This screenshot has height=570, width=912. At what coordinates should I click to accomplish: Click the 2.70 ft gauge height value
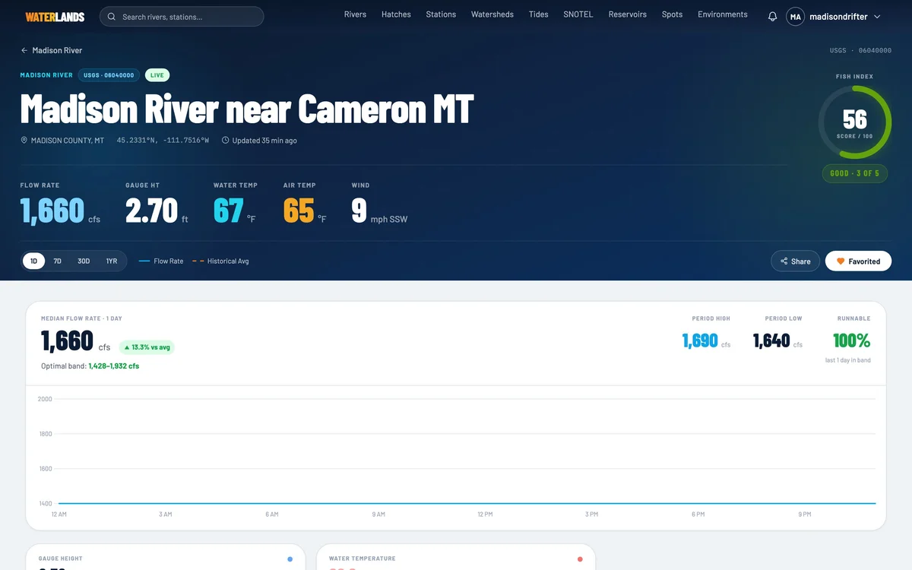157,211
